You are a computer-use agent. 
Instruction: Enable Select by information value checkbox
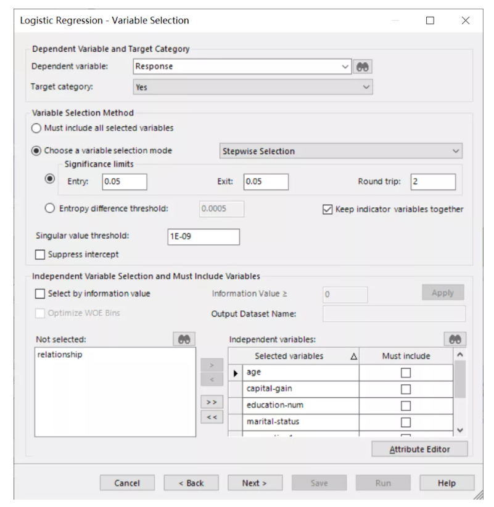(39, 294)
